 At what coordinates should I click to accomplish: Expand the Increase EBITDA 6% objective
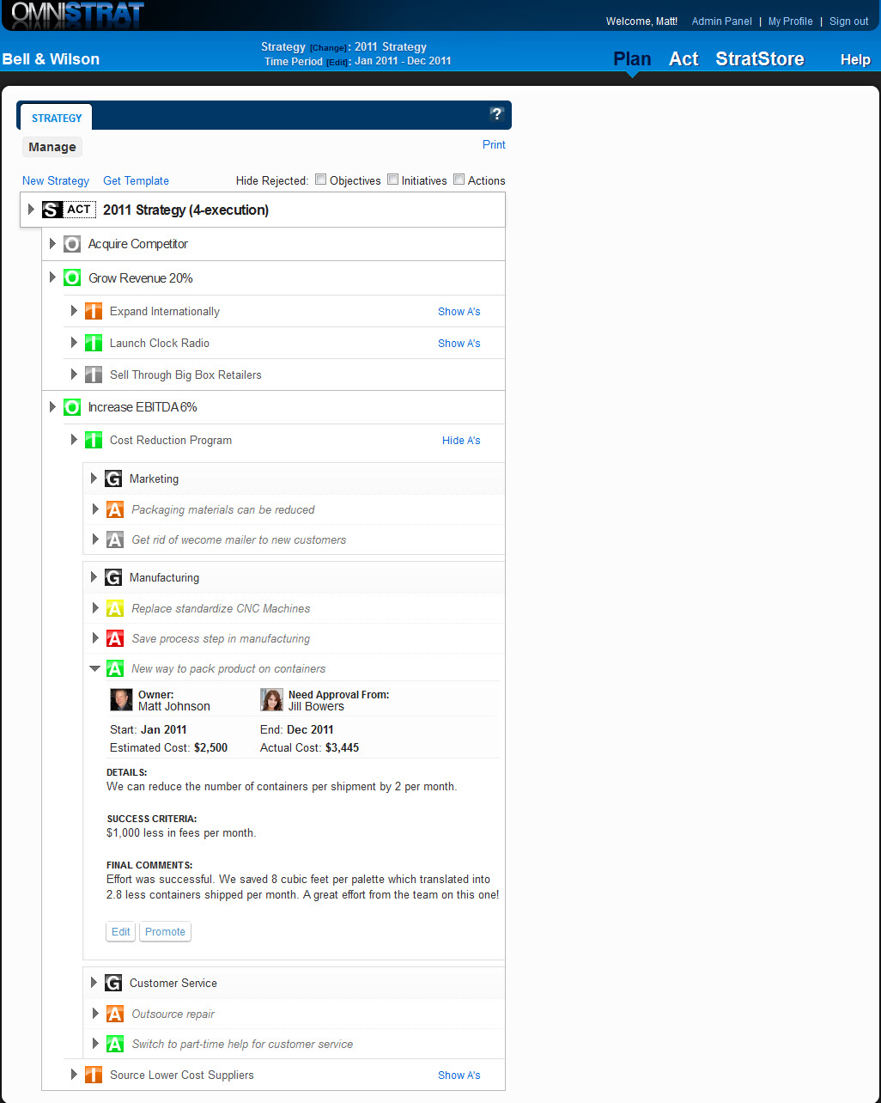coord(53,407)
